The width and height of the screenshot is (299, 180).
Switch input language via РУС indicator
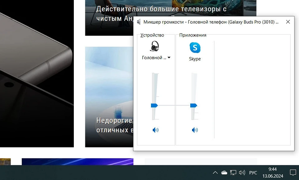pyautogui.click(x=253, y=173)
